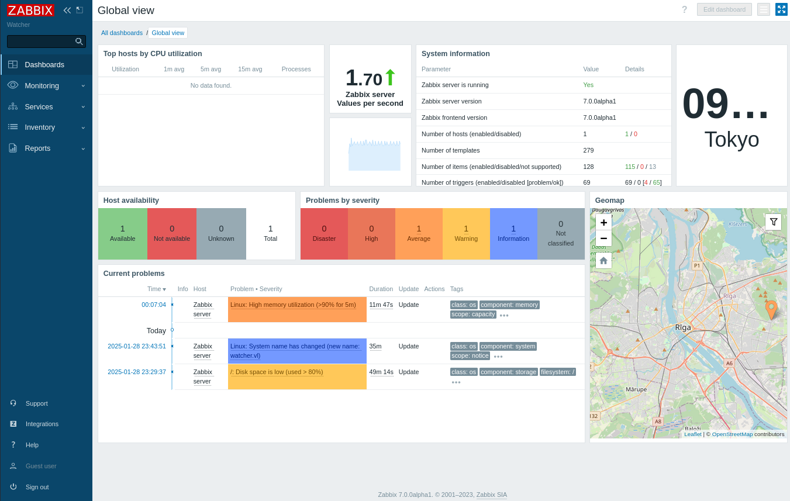Click the Integrations Z icon
The height and width of the screenshot is (501, 790).
pyautogui.click(x=13, y=424)
